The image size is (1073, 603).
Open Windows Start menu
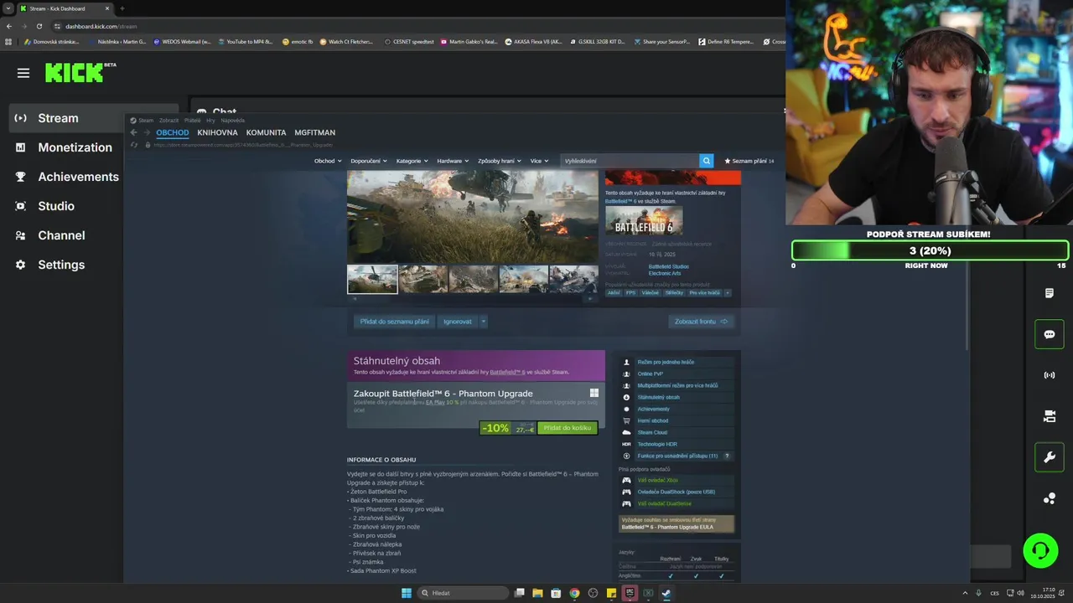click(x=407, y=593)
